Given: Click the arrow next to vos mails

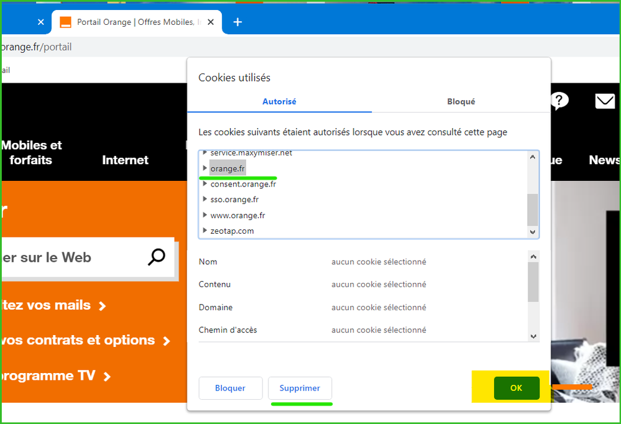Looking at the screenshot, I should [103, 306].
